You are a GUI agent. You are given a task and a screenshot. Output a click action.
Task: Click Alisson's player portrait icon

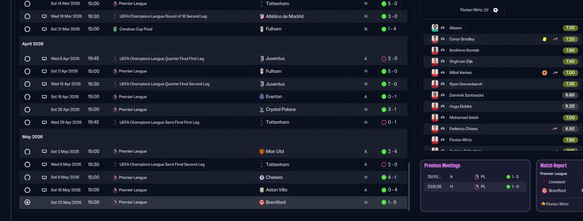click(435, 28)
